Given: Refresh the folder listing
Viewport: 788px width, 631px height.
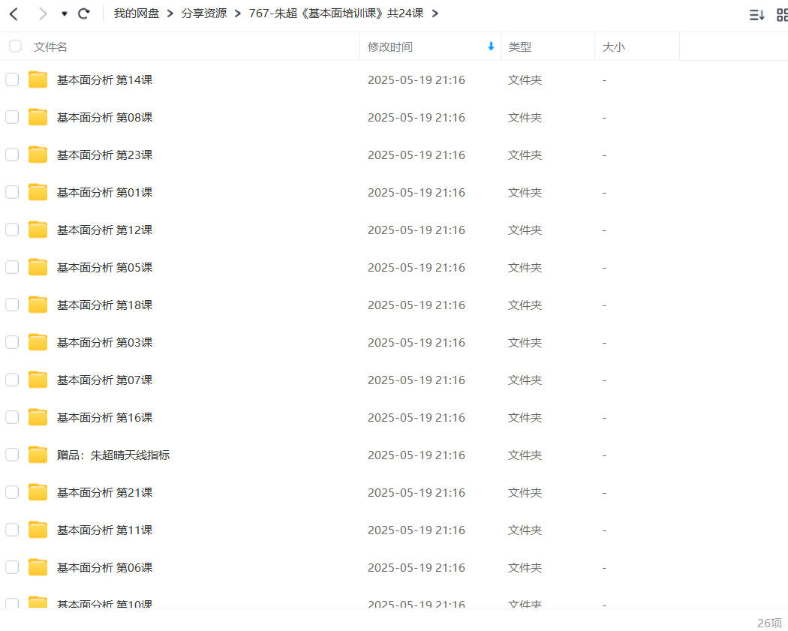Looking at the screenshot, I should click(x=84, y=14).
